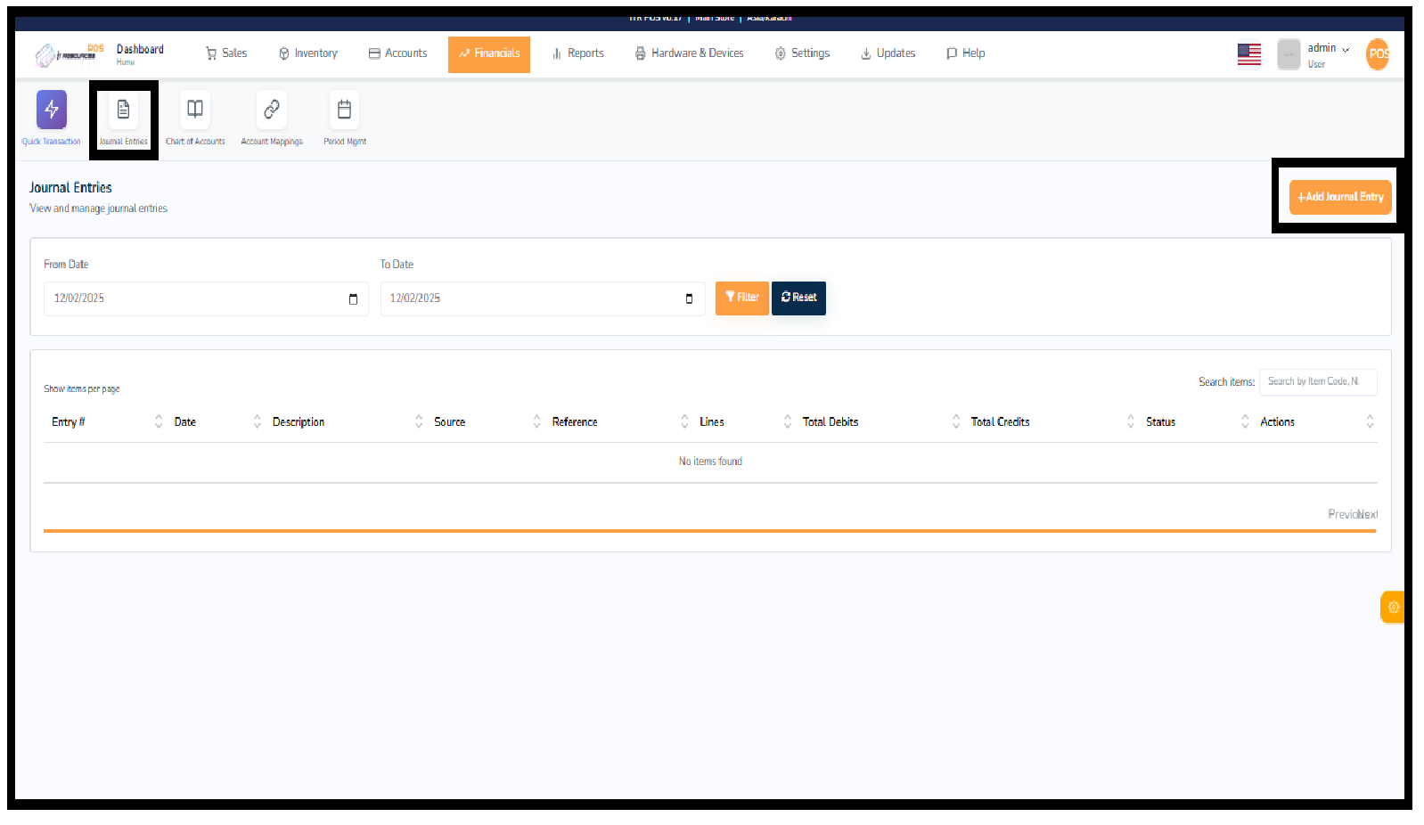Open the Quick Transaction shortcut
Screen dimensions: 1424x825
coord(52,118)
